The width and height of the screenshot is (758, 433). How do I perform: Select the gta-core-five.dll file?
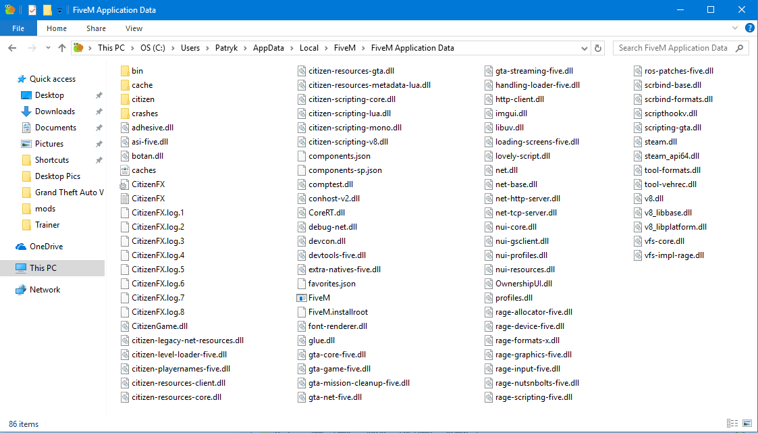click(x=331, y=355)
